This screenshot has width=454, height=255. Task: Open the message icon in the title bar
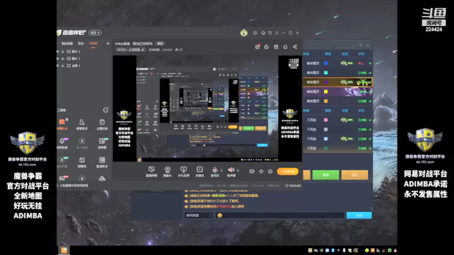coord(255,33)
